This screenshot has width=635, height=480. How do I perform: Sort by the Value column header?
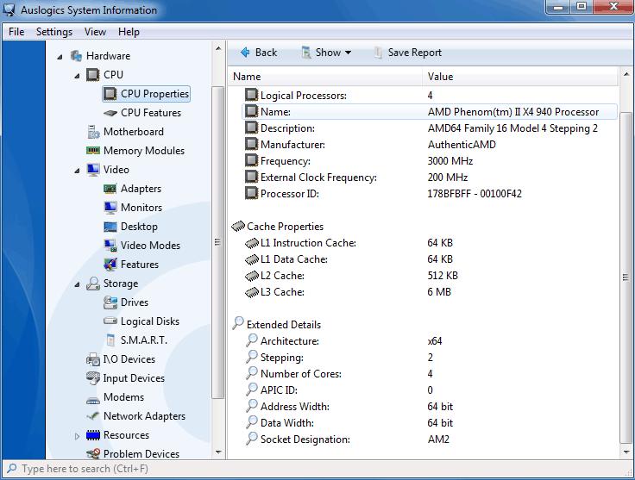click(x=520, y=77)
